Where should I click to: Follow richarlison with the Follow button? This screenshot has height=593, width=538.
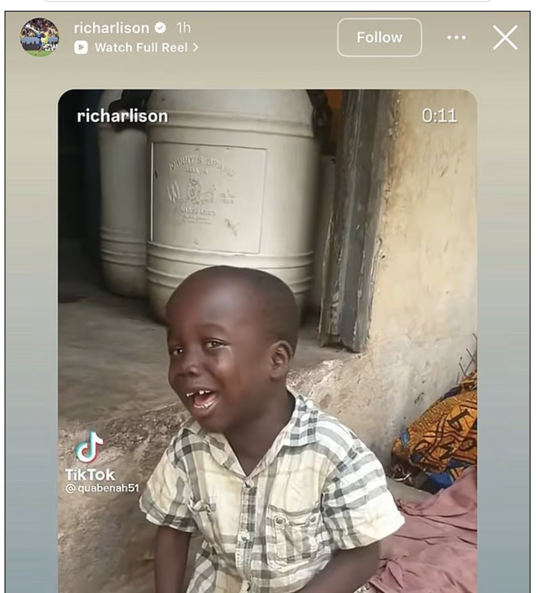(379, 37)
